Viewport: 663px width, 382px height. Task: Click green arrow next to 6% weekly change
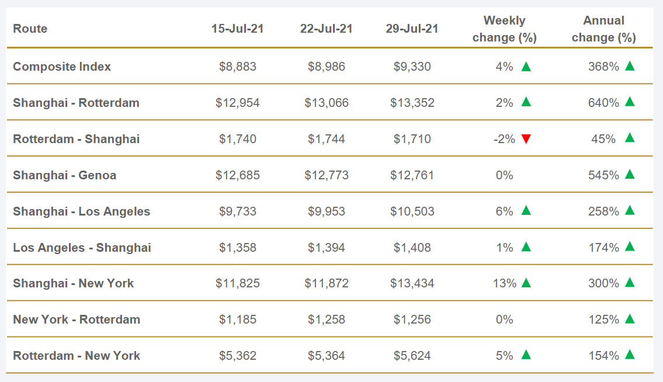pos(526,211)
